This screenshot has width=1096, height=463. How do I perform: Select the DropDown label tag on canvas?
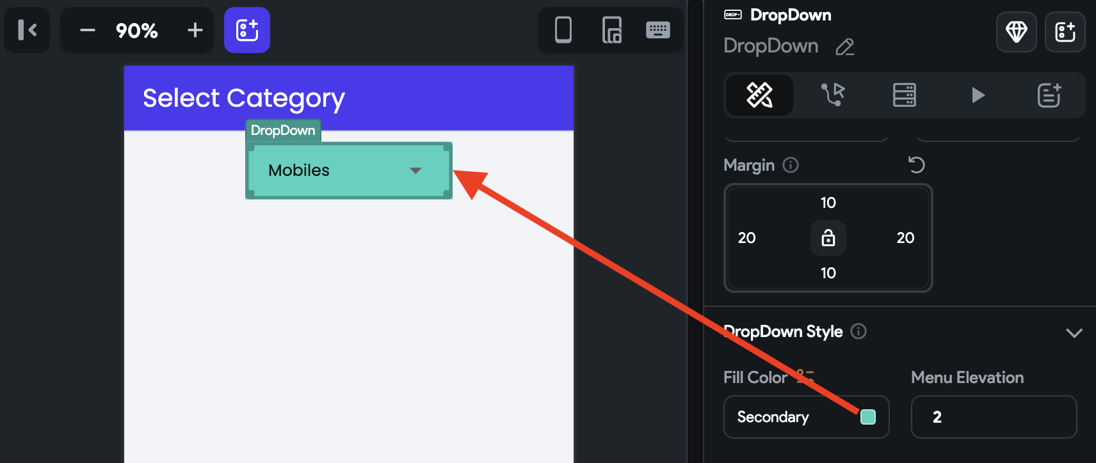283,130
